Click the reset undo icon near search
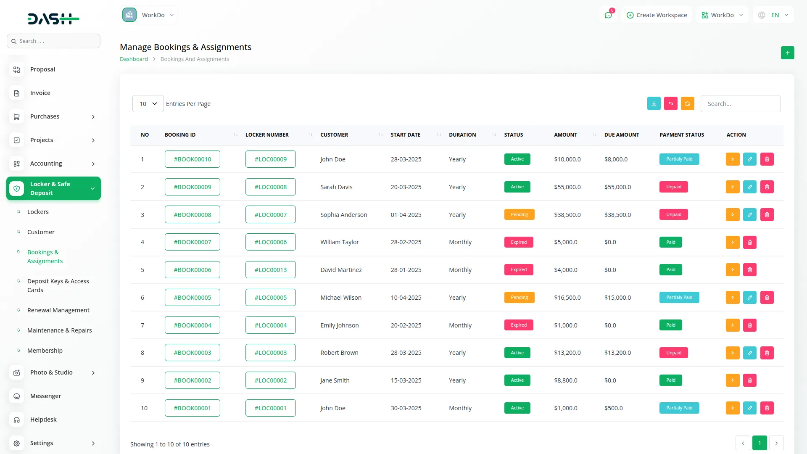 tap(670, 103)
